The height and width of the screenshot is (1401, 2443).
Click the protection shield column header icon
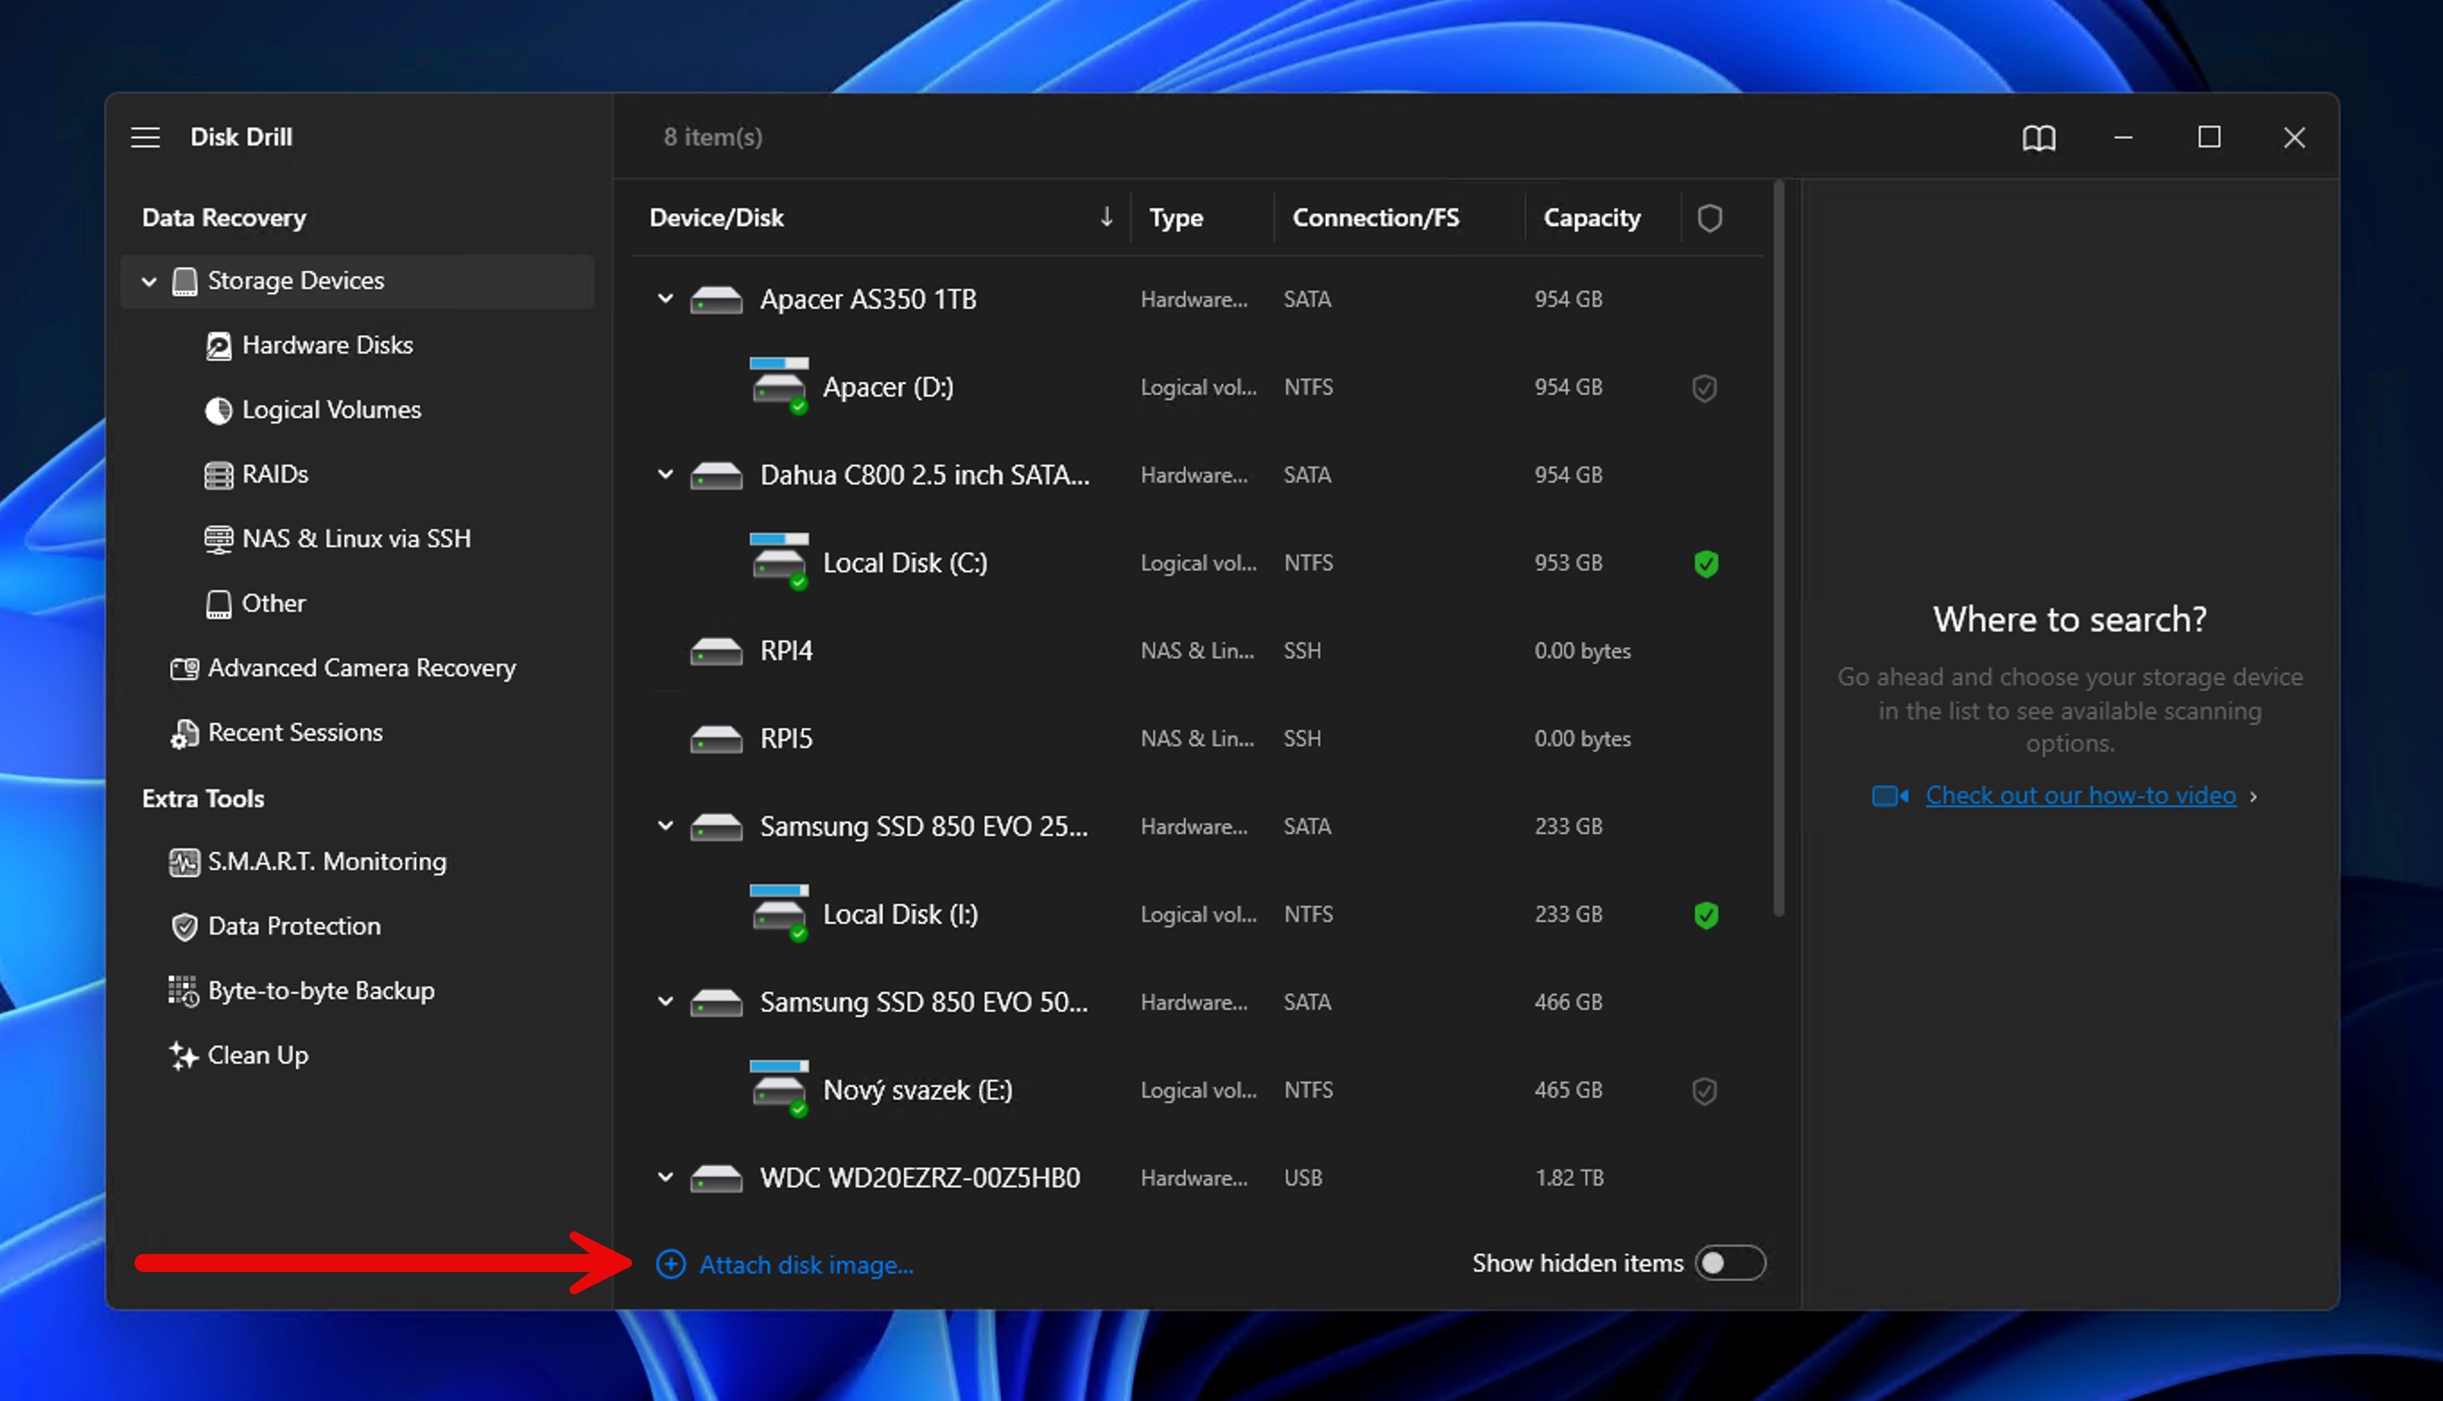(1709, 219)
